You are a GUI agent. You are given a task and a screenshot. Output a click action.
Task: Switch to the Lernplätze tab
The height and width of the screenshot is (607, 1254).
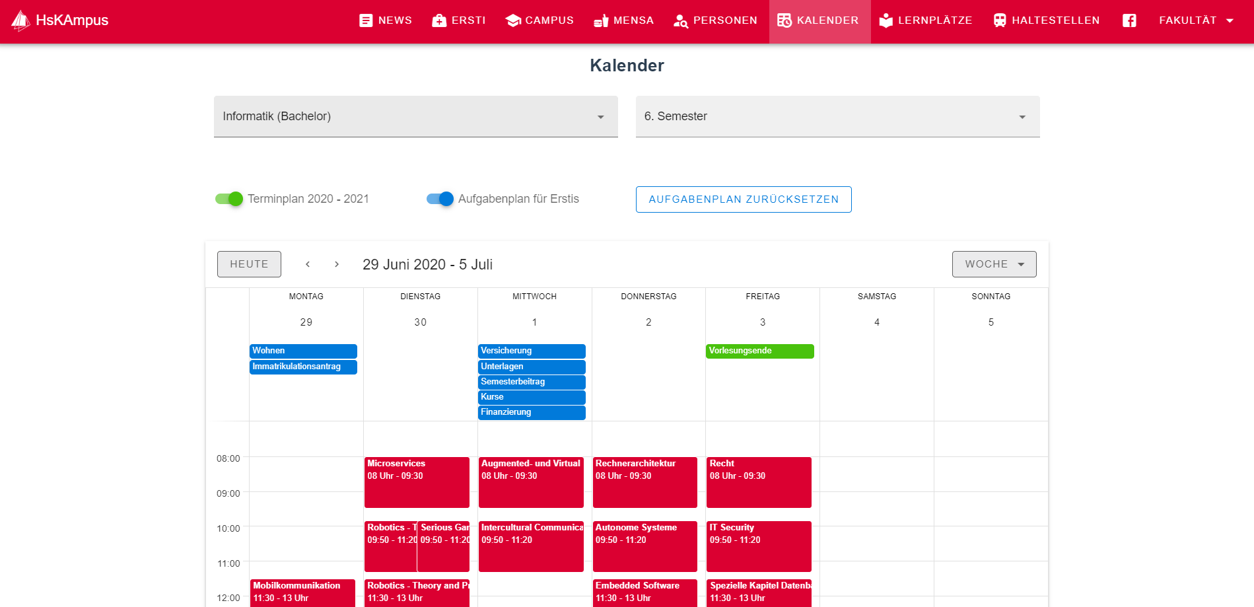coord(926,20)
